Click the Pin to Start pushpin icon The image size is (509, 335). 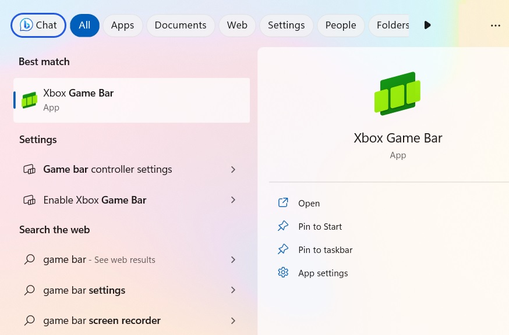coord(283,226)
